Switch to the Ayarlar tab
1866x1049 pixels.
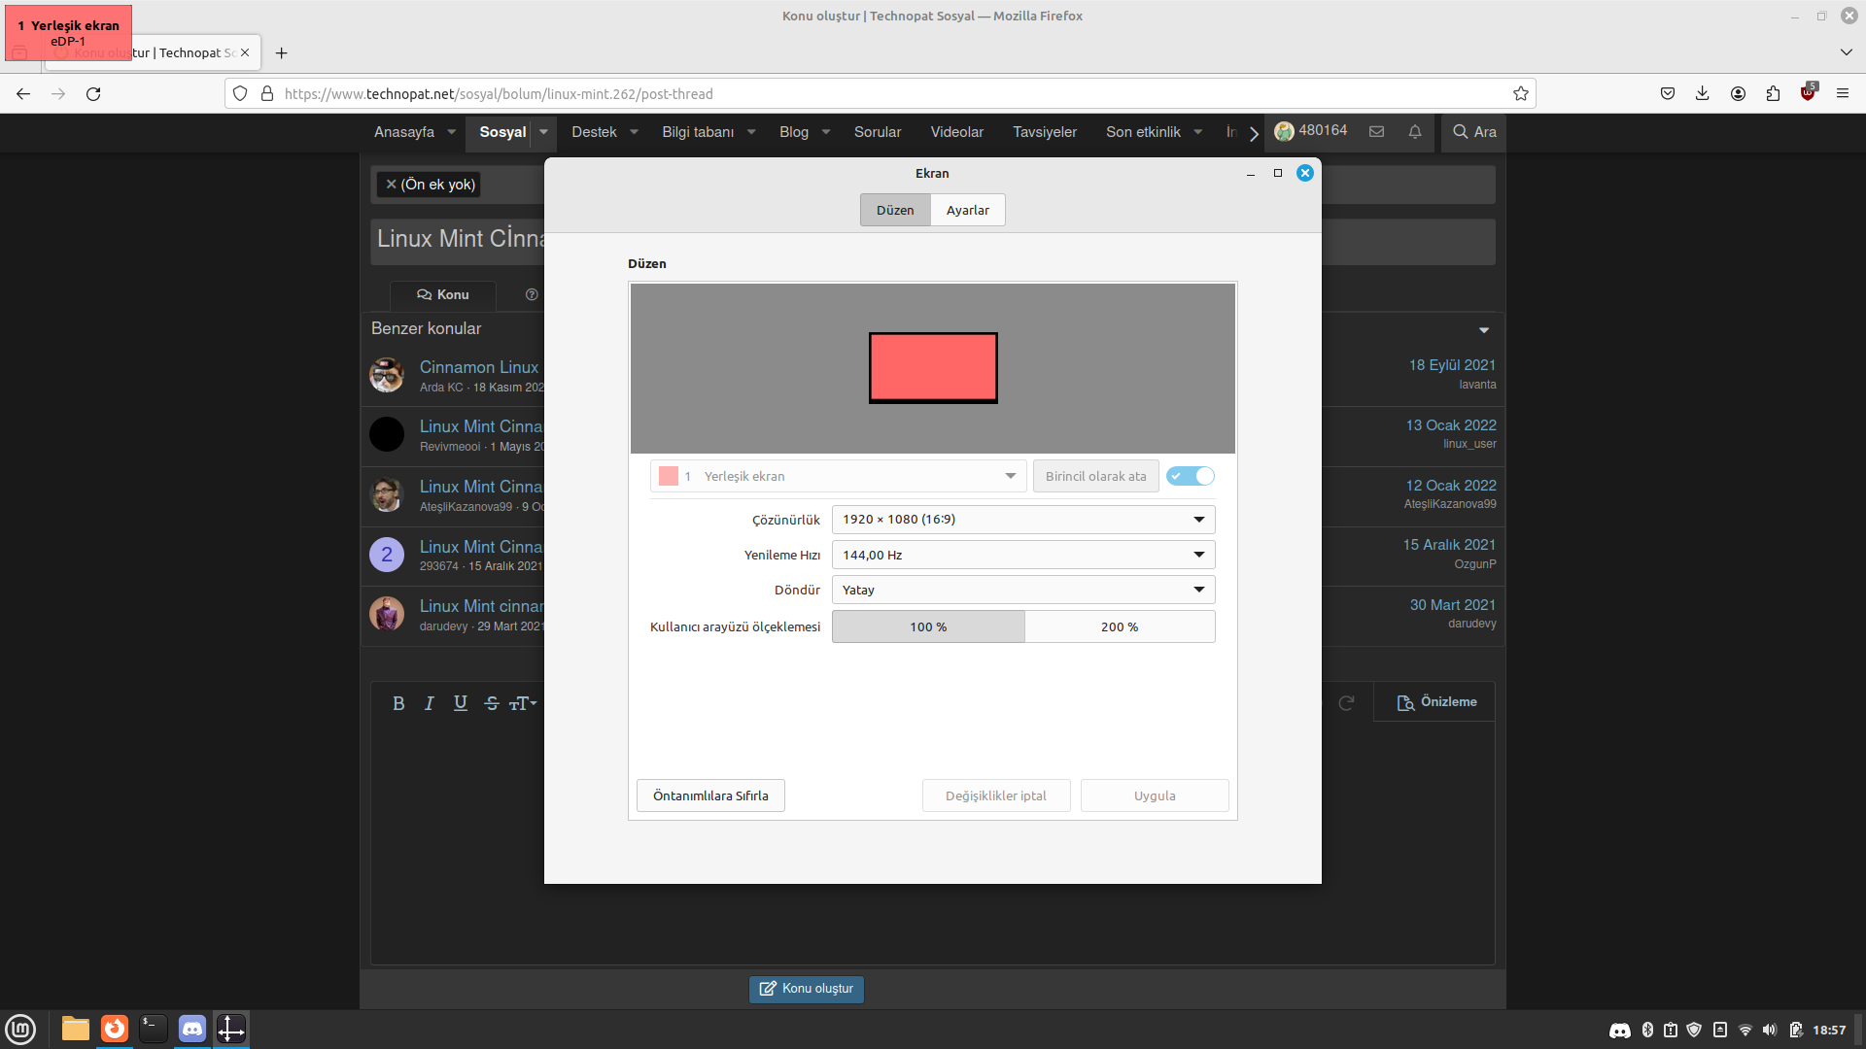click(x=967, y=211)
